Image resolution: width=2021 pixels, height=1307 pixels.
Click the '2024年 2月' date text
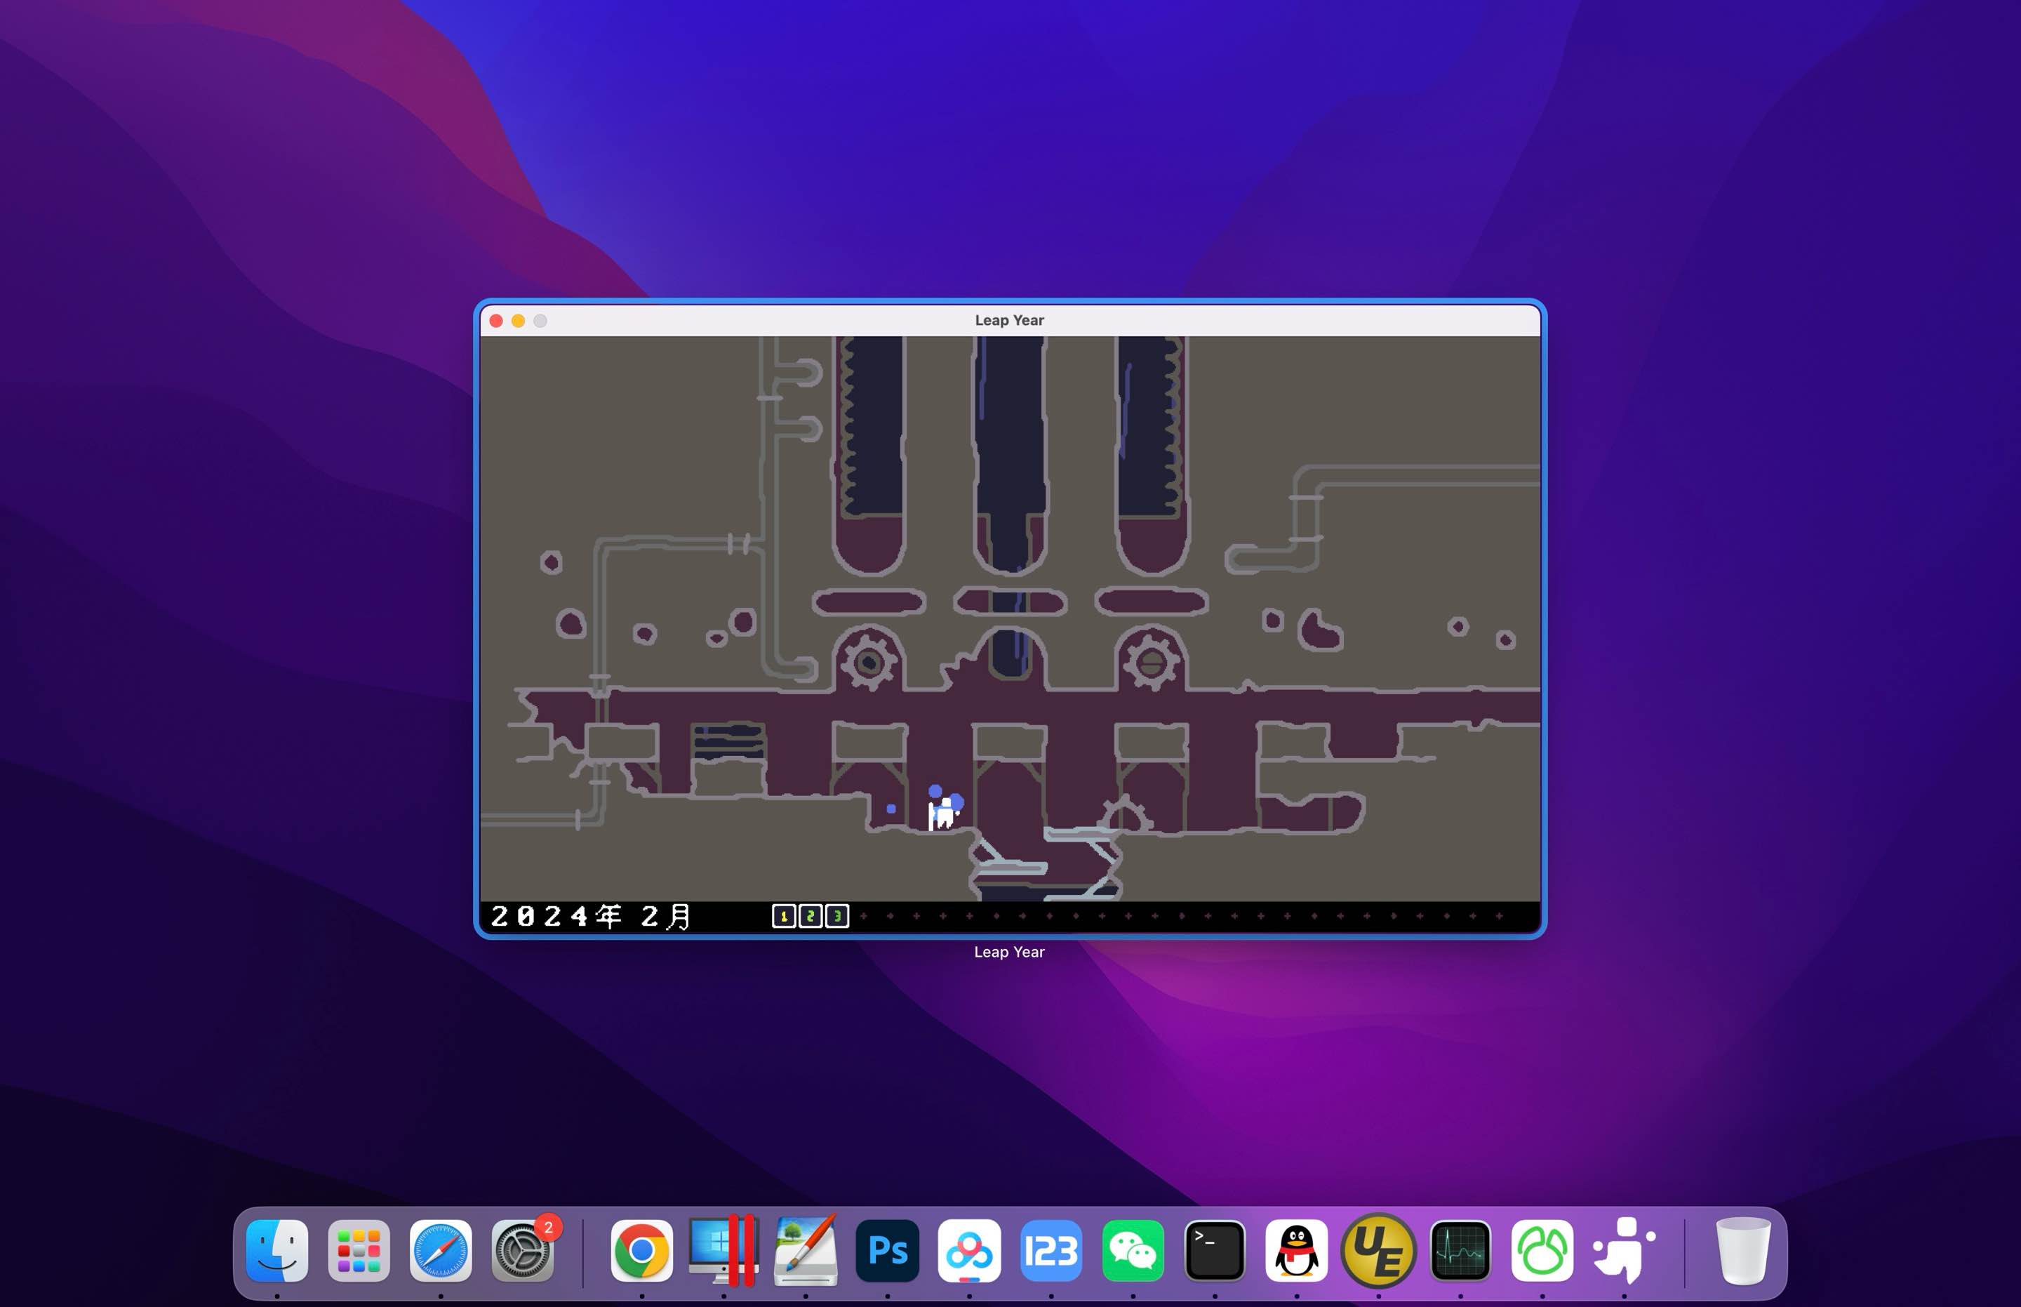[x=592, y=916]
